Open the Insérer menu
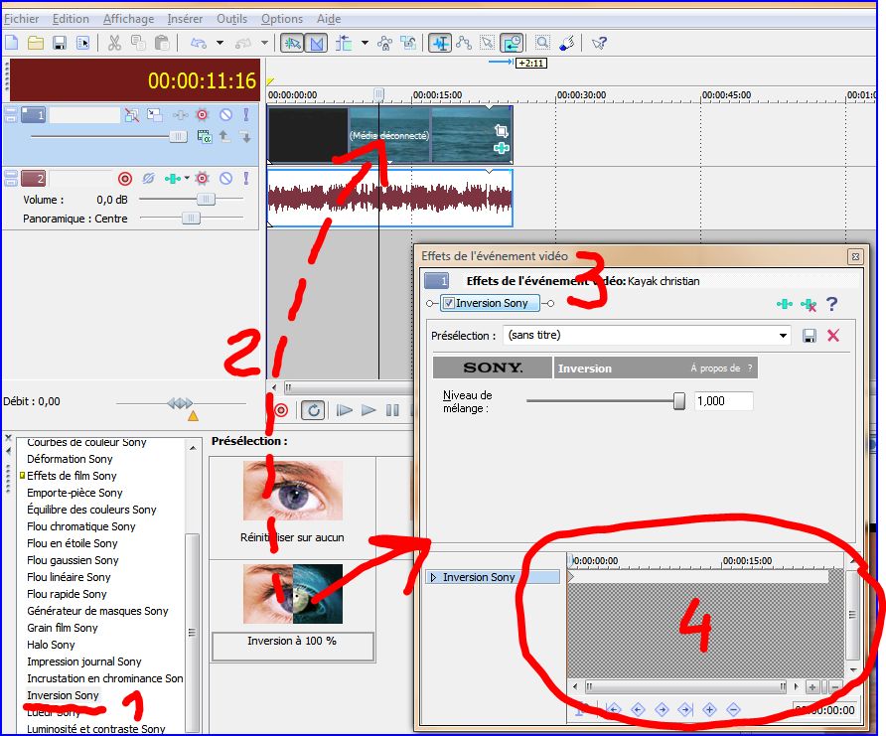 click(x=185, y=19)
